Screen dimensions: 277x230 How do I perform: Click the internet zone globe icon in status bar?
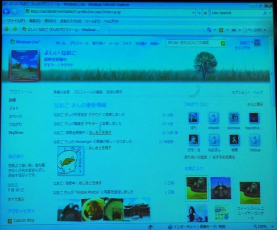(170, 227)
